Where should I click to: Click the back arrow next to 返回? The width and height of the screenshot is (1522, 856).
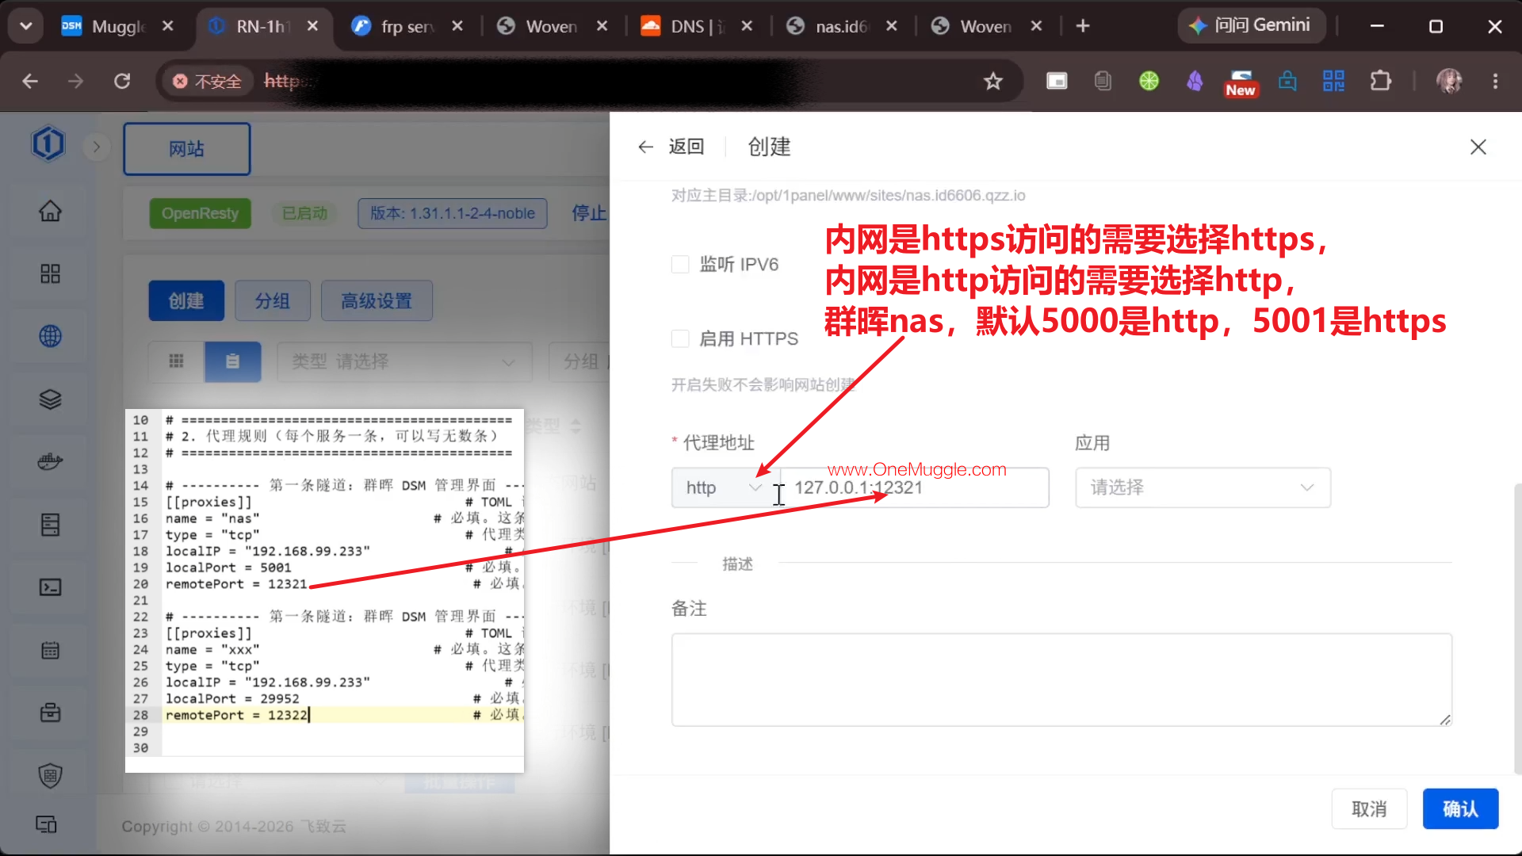coord(645,147)
